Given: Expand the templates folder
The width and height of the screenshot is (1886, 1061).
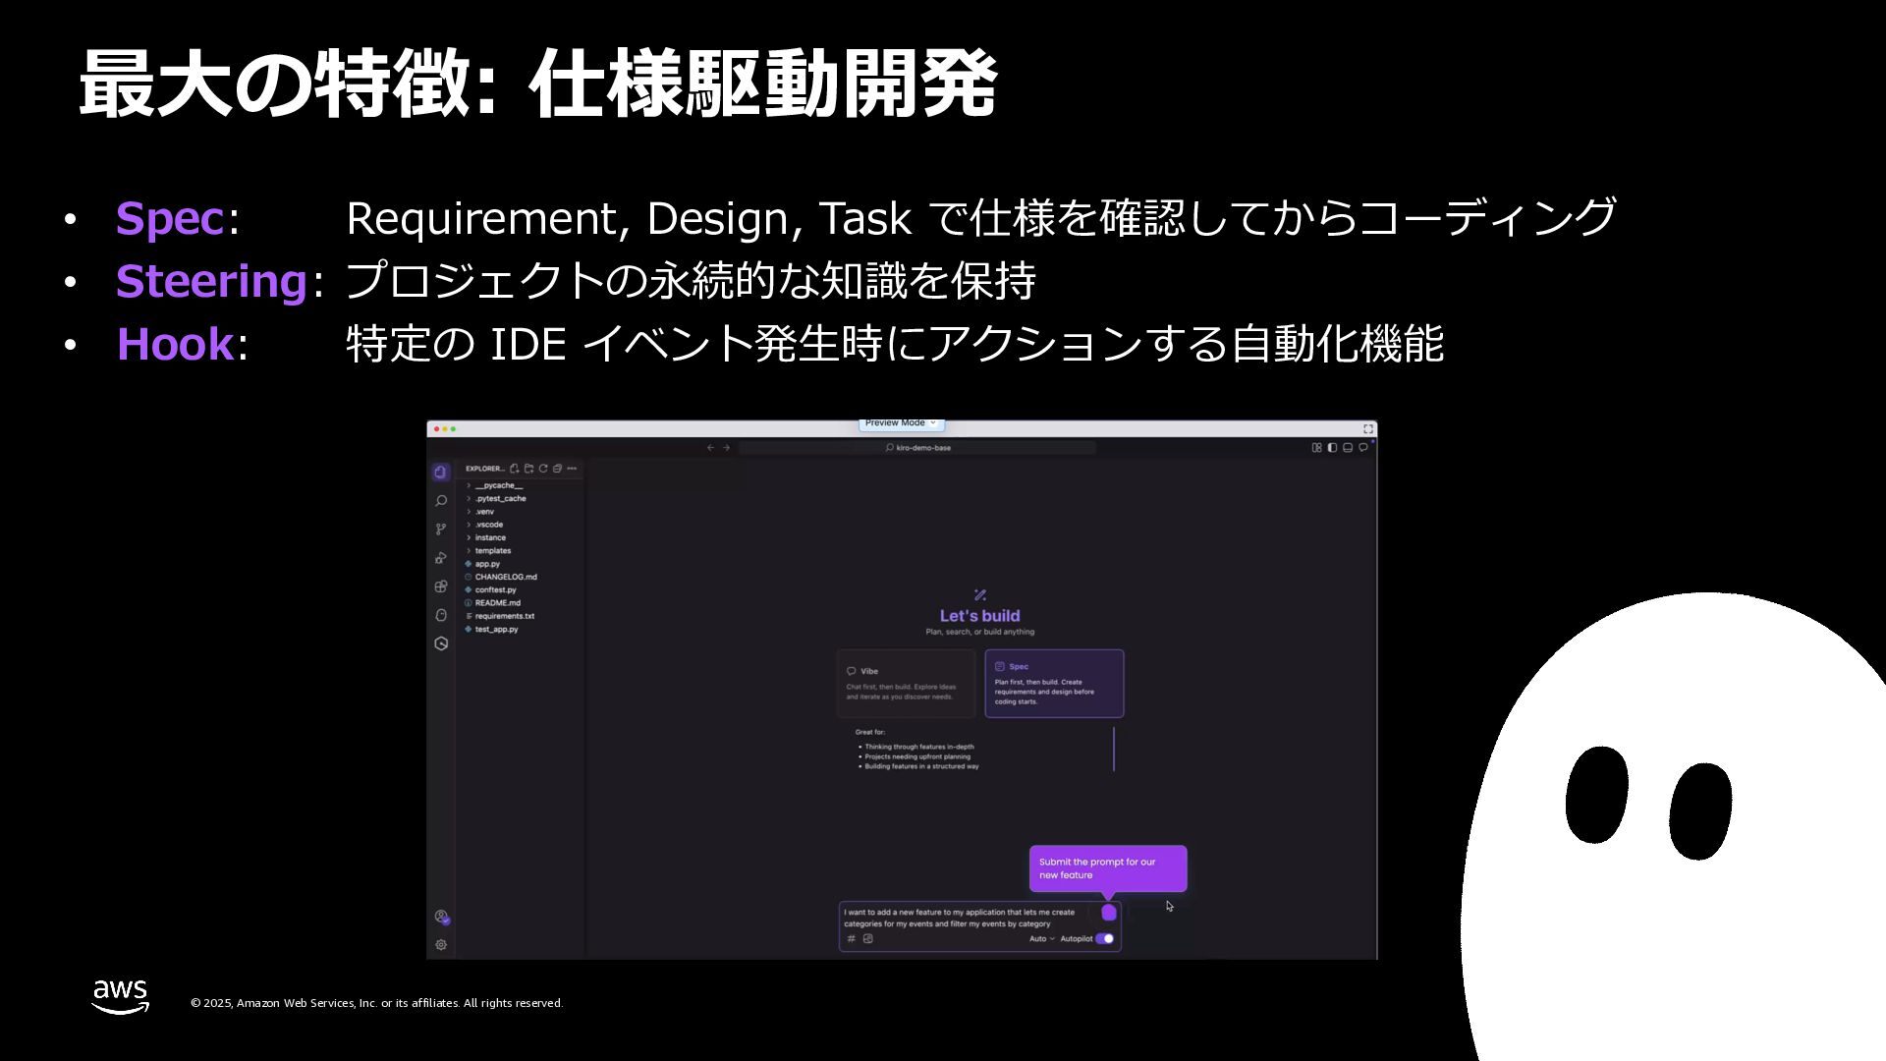Looking at the screenshot, I should (492, 551).
